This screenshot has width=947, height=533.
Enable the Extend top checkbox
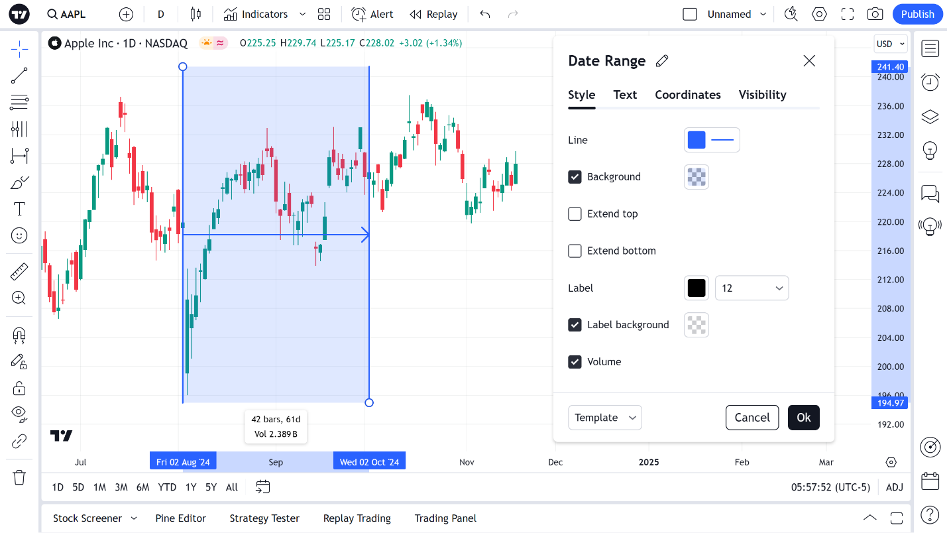click(x=575, y=214)
